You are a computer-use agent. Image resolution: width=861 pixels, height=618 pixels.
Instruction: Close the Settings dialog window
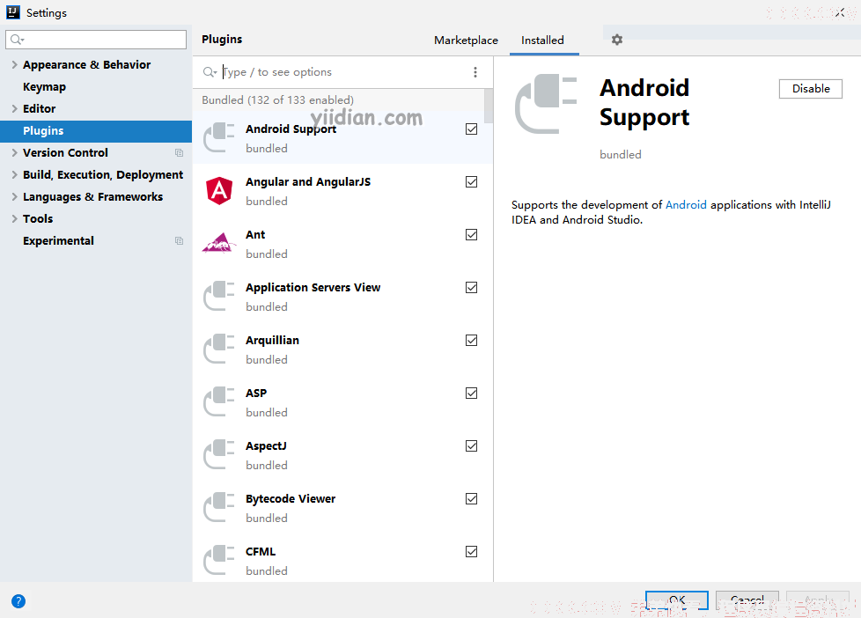(x=840, y=12)
